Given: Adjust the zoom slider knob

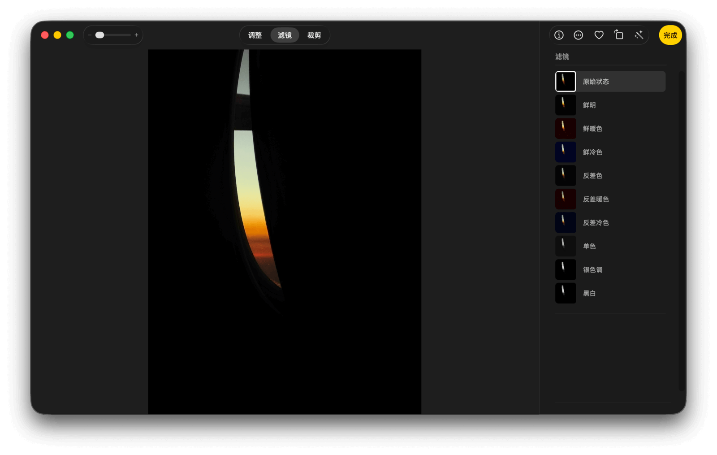Looking at the screenshot, I should click(x=100, y=35).
